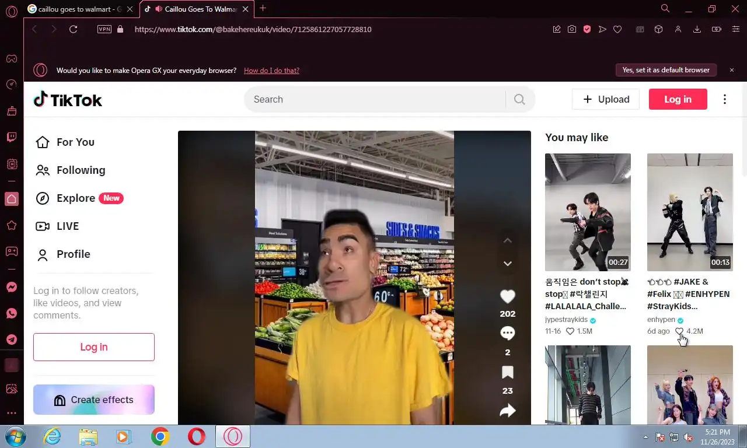The width and height of the screenshot is (747, 448).
Task: Open the sidebar chip-shaped icon
Action: (11, 164)
